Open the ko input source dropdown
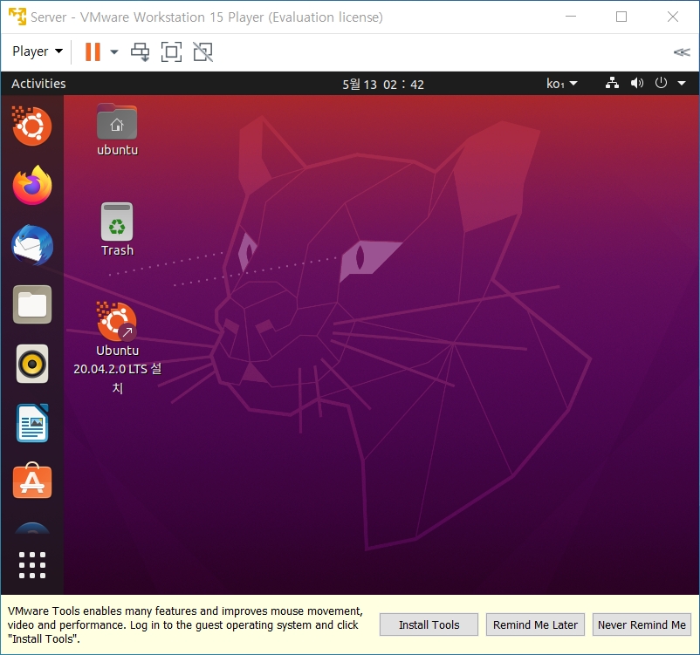 pos(562,84)
